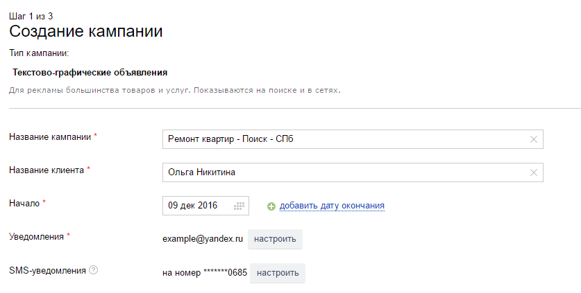Click the 'Начало' field label
This screenshot has height=293, width=581.
[x=24, y=203]
